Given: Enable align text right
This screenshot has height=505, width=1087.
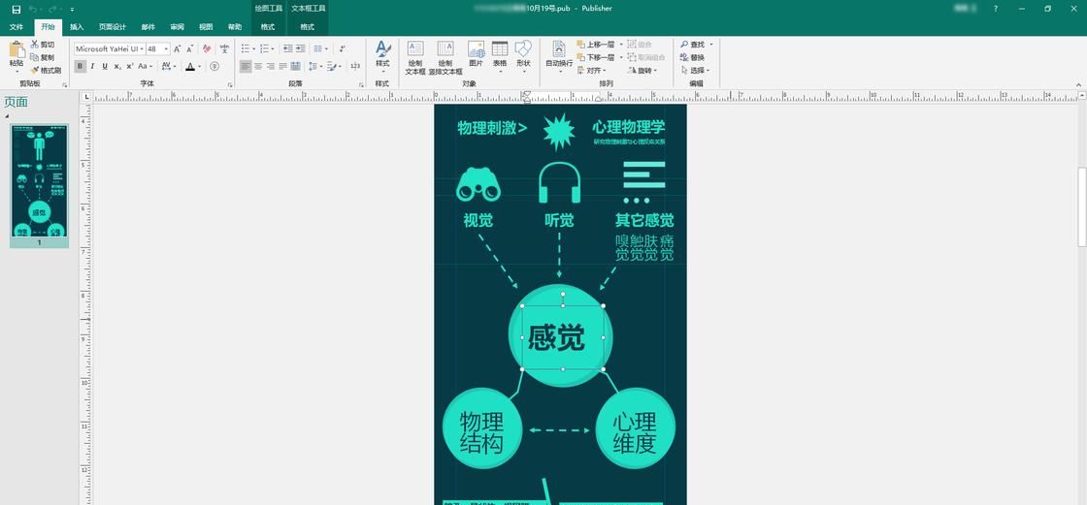Looking at the screenshot, I should point(271,67).
